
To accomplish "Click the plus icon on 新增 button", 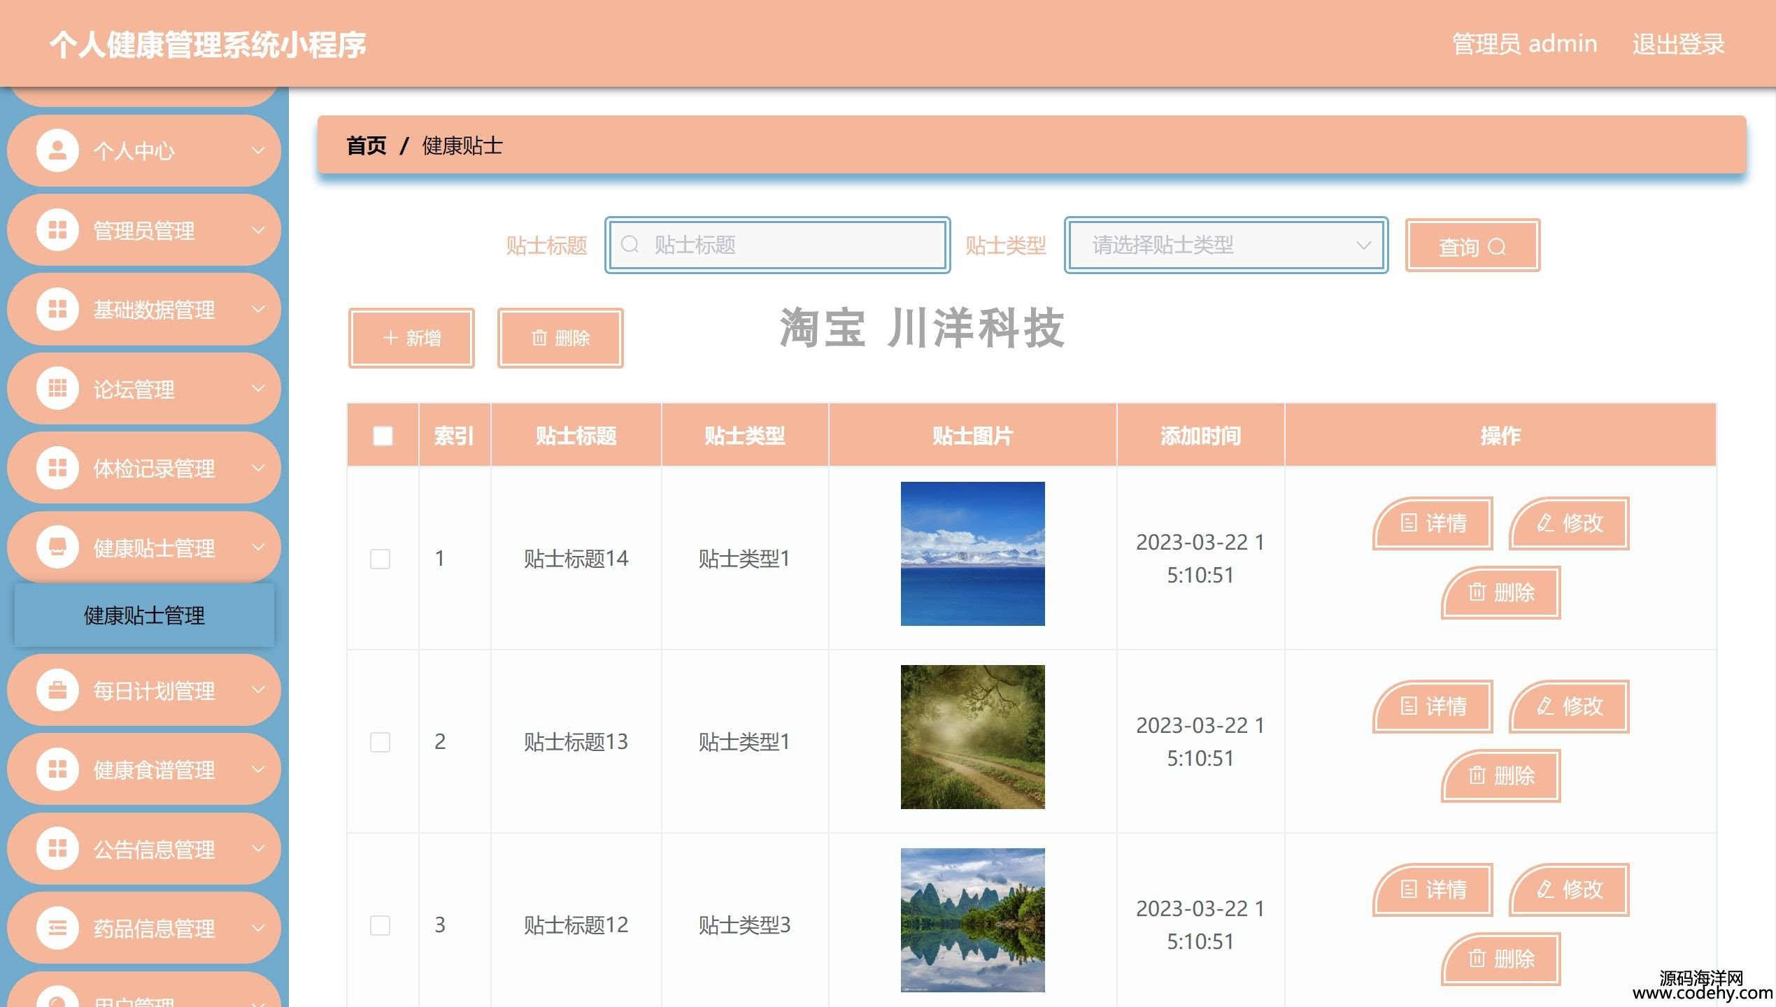I will click(390, 338).
